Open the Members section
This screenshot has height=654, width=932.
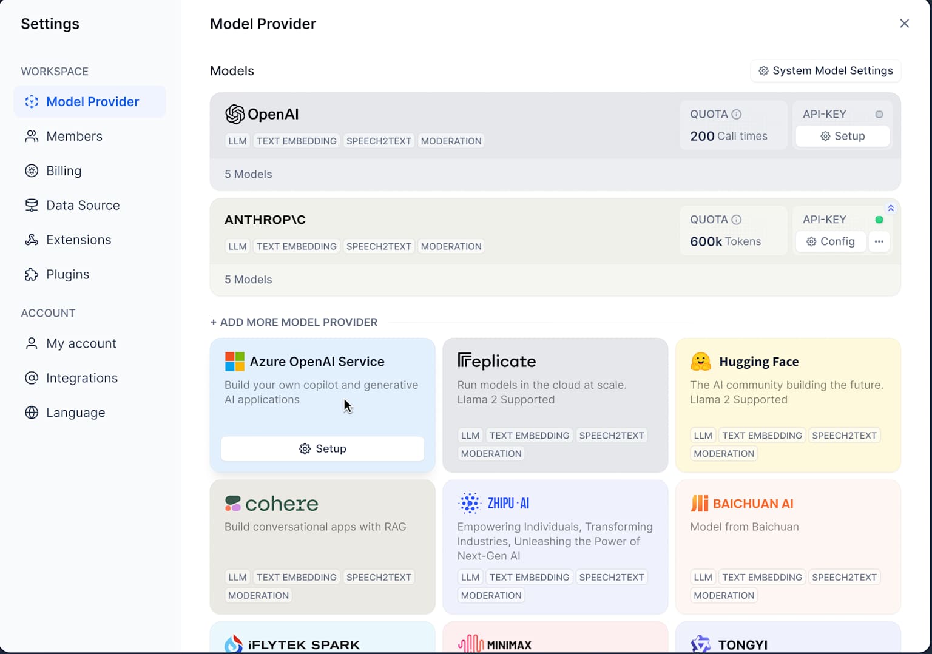74,136
